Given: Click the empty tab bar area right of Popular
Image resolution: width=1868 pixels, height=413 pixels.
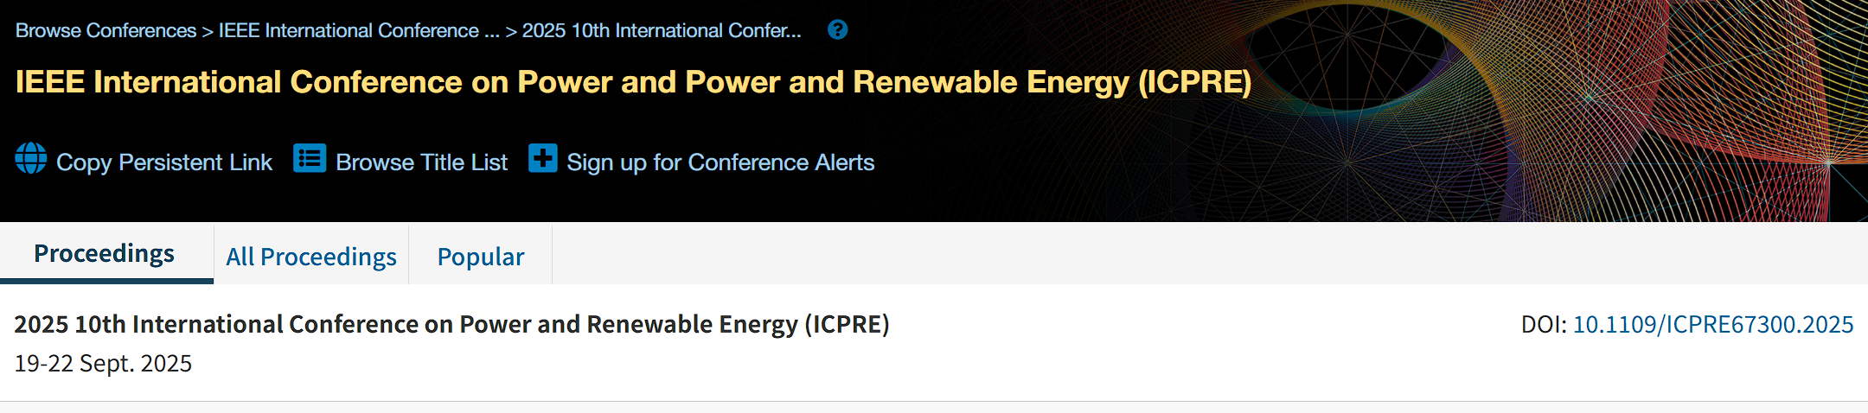Looking at the screenshot, I should [1211, 254].
